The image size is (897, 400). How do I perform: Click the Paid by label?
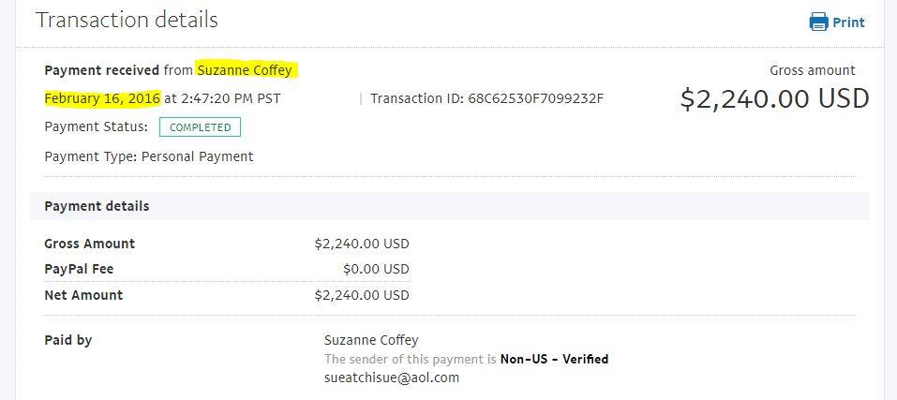[68, 341]
